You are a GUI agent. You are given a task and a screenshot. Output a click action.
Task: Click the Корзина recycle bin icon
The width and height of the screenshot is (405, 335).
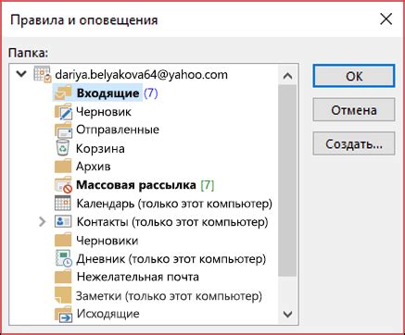tap(63, 148)
